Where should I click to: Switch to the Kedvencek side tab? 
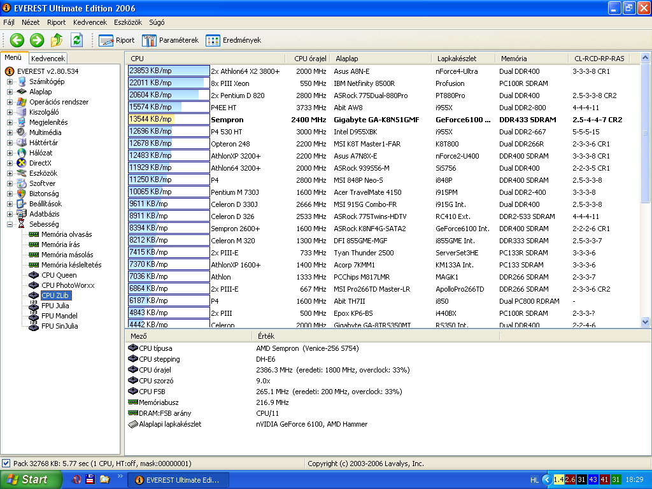pyautogui.click(x=48, y=59)
